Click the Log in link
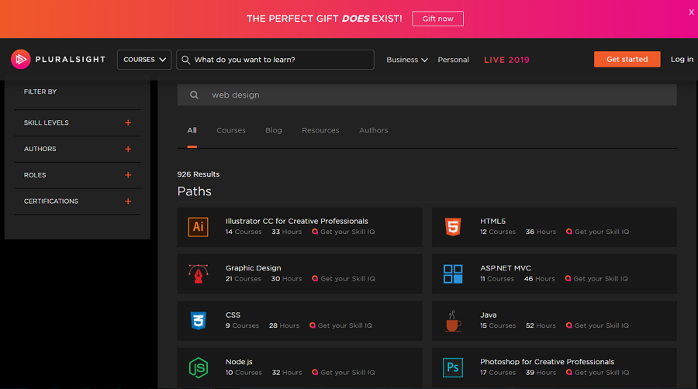Image resolution: width=698 pixels, height=389 pixels. click(x=682, y=59)
